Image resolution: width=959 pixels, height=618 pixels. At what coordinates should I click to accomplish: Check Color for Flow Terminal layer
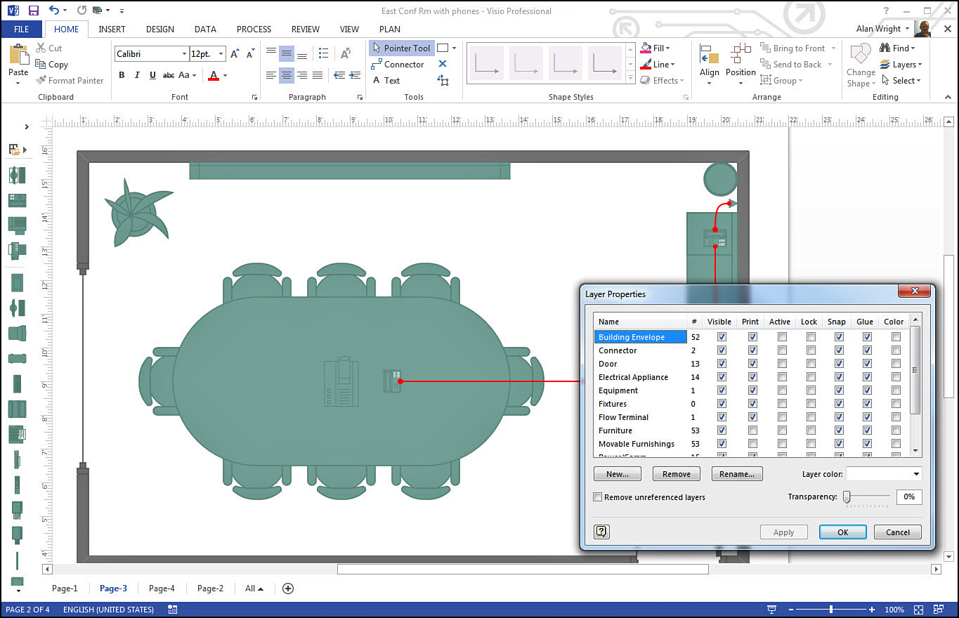pos(896,417)
